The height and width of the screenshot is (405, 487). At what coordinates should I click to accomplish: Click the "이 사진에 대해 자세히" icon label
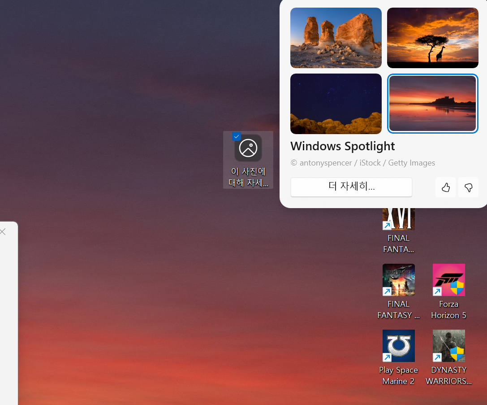248,177
